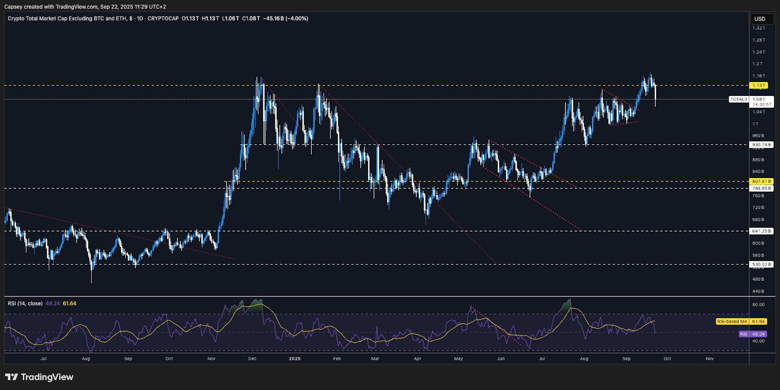Click the Dec label on time axis
Screen dimensions: 780x390
click(252, 359)
